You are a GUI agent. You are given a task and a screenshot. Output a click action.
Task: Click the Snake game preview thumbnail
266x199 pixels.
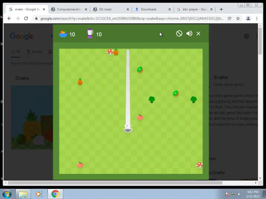[x=32, y=117]
